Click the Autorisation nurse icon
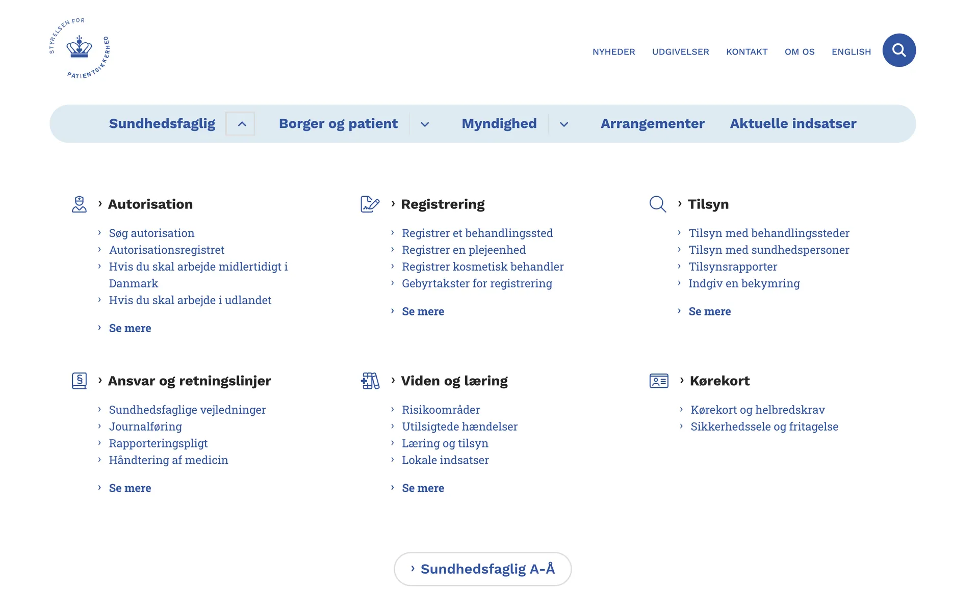This screenshot has width=979, height=613. 79,204
